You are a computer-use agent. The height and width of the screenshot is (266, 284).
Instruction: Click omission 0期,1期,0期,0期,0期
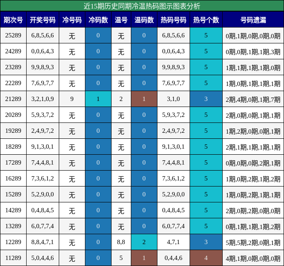pyautogui.click(x=253, y=36)
